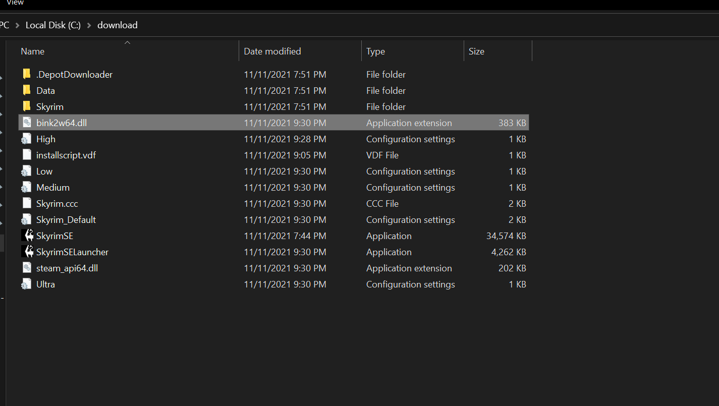719x406 pixels.
Task: Select the Medium file name
Action: (x=53, y=188)
